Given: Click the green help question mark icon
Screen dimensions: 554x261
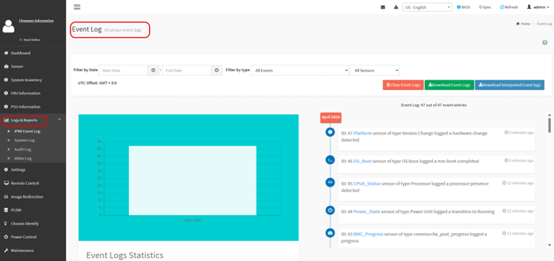Looking at the screenshot, I should [x=545, y=43].
